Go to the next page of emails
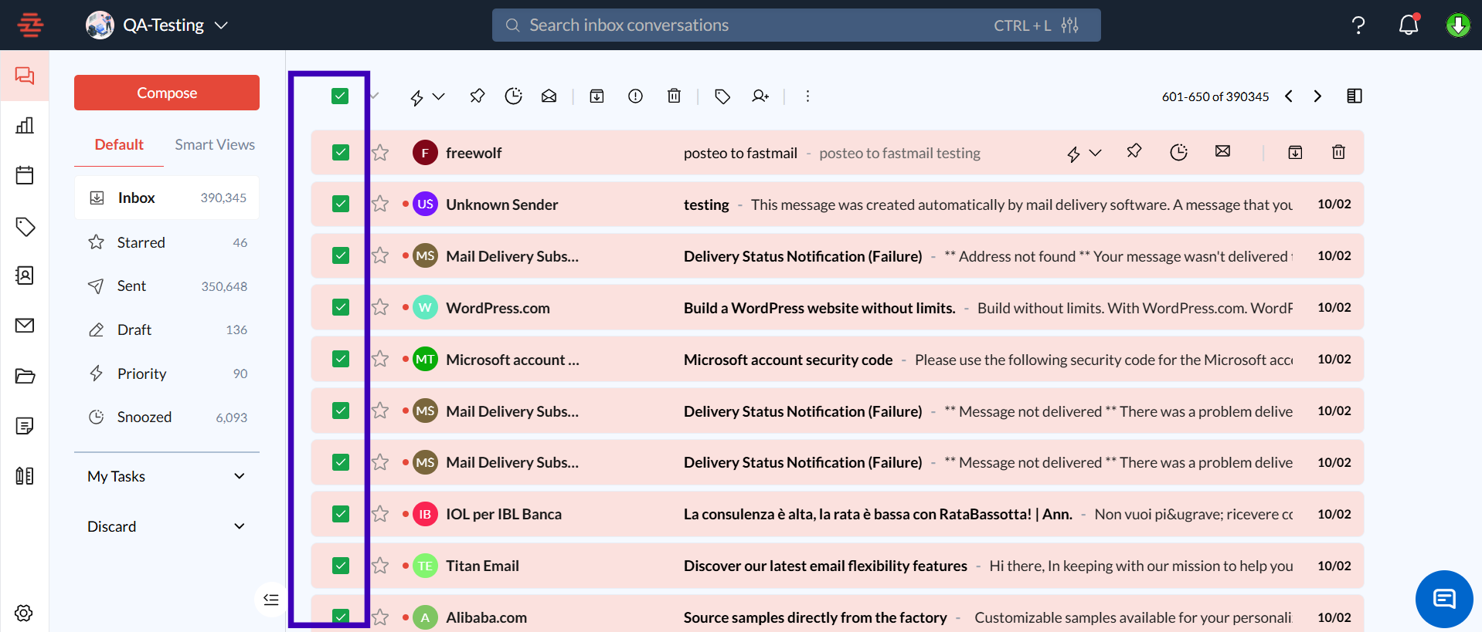Viewport: 1482px width, 632px height. click(x=1317, y=96)
